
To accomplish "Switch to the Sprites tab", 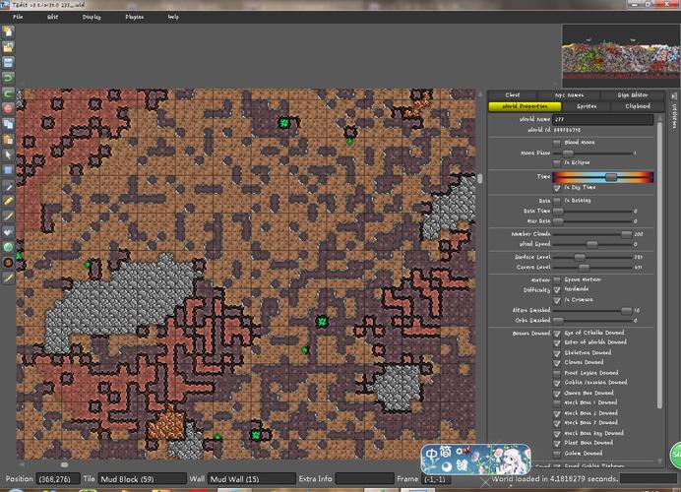I will coord(587,106).
